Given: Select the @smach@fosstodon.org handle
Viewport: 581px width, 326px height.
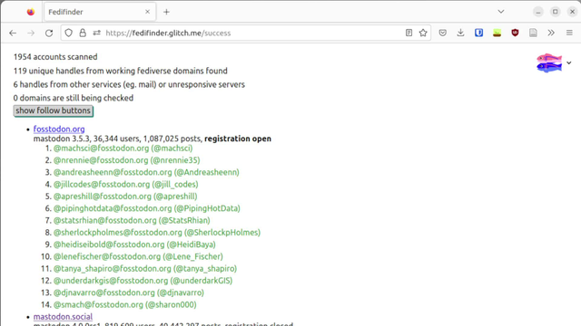Looking at the screenshot, I should (98, 304).
